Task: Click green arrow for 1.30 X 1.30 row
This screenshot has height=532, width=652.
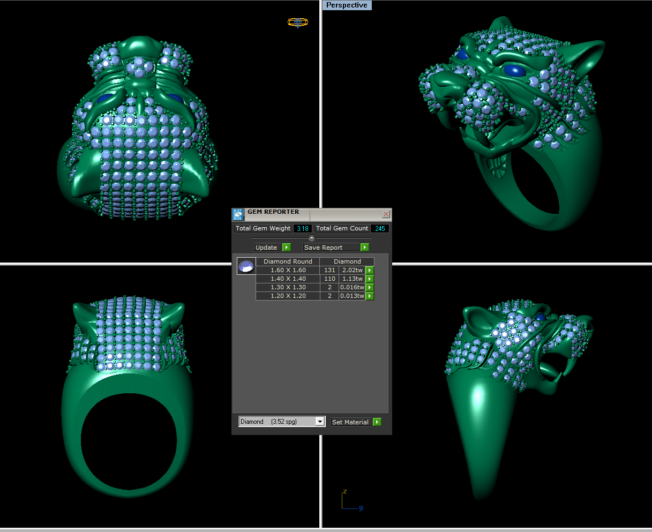Action: click(x=370, y=288)
